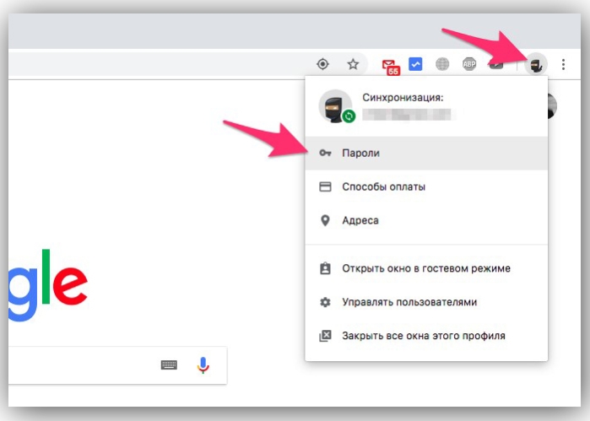Start voice search with microphone icon
The height and width of the screenshot is (421, 590).
[x=203, y=365]
